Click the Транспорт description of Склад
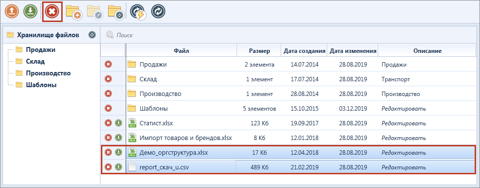 click(396, 79)
